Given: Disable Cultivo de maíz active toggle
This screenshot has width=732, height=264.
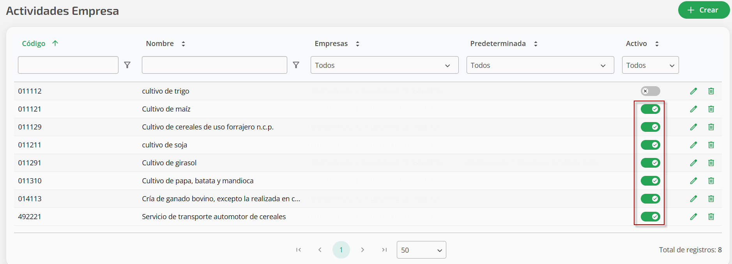Looking at the screenshot, I should tap(650, 109).
